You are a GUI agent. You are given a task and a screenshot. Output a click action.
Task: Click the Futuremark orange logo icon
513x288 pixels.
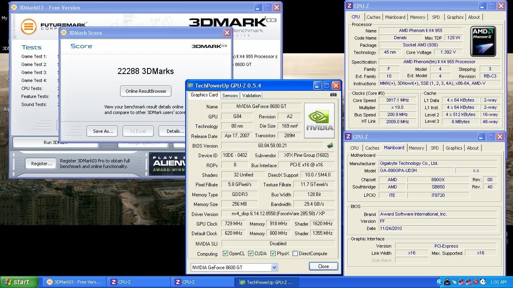pos(28,27)
